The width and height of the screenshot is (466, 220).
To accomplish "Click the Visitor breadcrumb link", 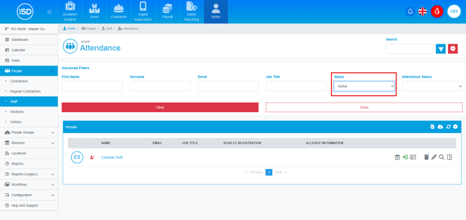I will pyautogui.click(x=69, y=29).
